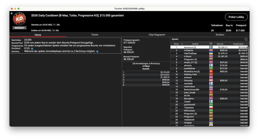The image size is (259, 139).
Task: Click the Sweden flag next to flerrehuve
Action: (x=211, y=47)
